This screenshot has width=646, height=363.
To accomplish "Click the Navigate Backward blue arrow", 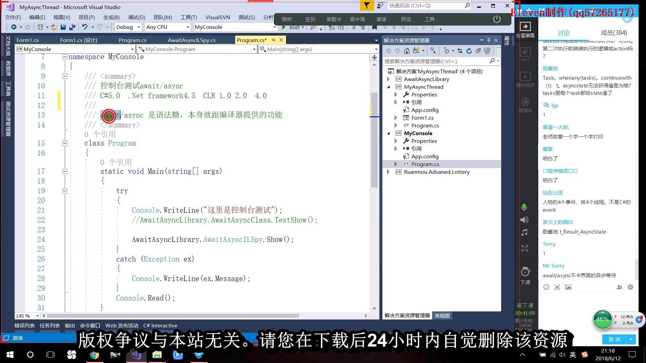I will [13, 27].
